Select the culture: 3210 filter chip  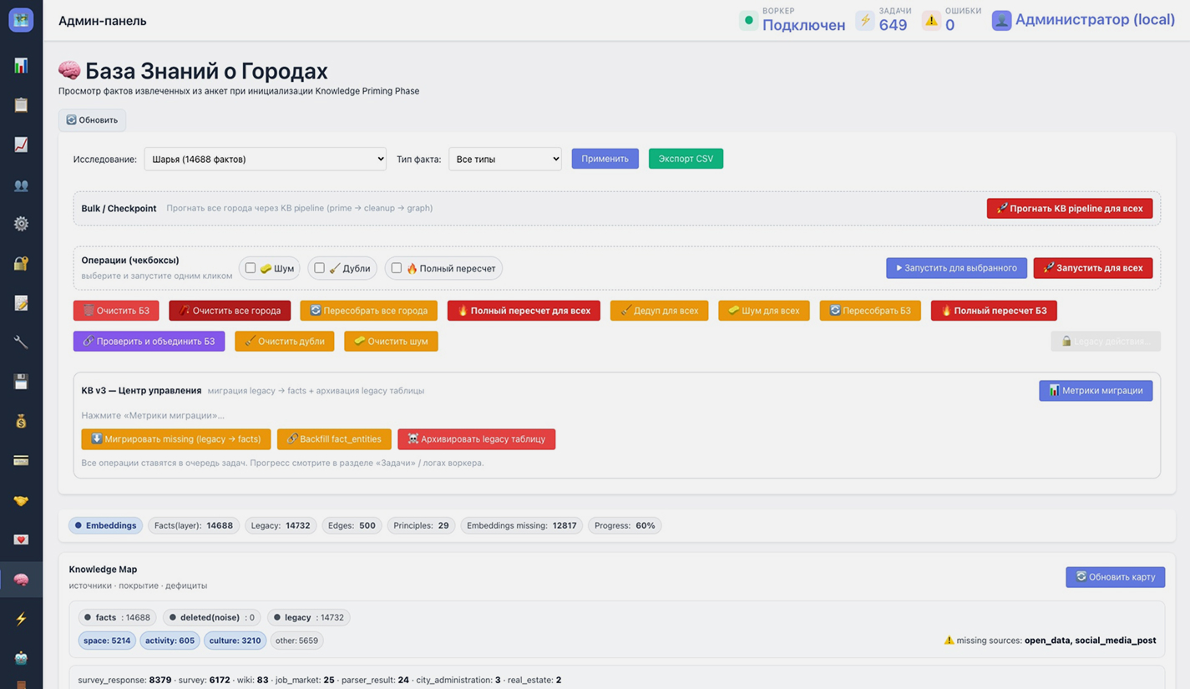pos(235,641)
